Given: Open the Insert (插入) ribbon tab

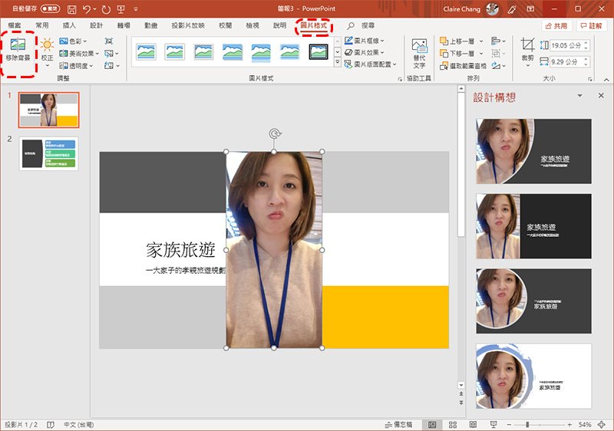Looking at the screenshot, I should tap(68, 25).
